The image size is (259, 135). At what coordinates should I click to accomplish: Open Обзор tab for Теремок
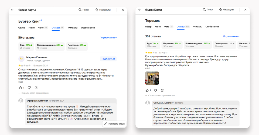click(148, 27)
